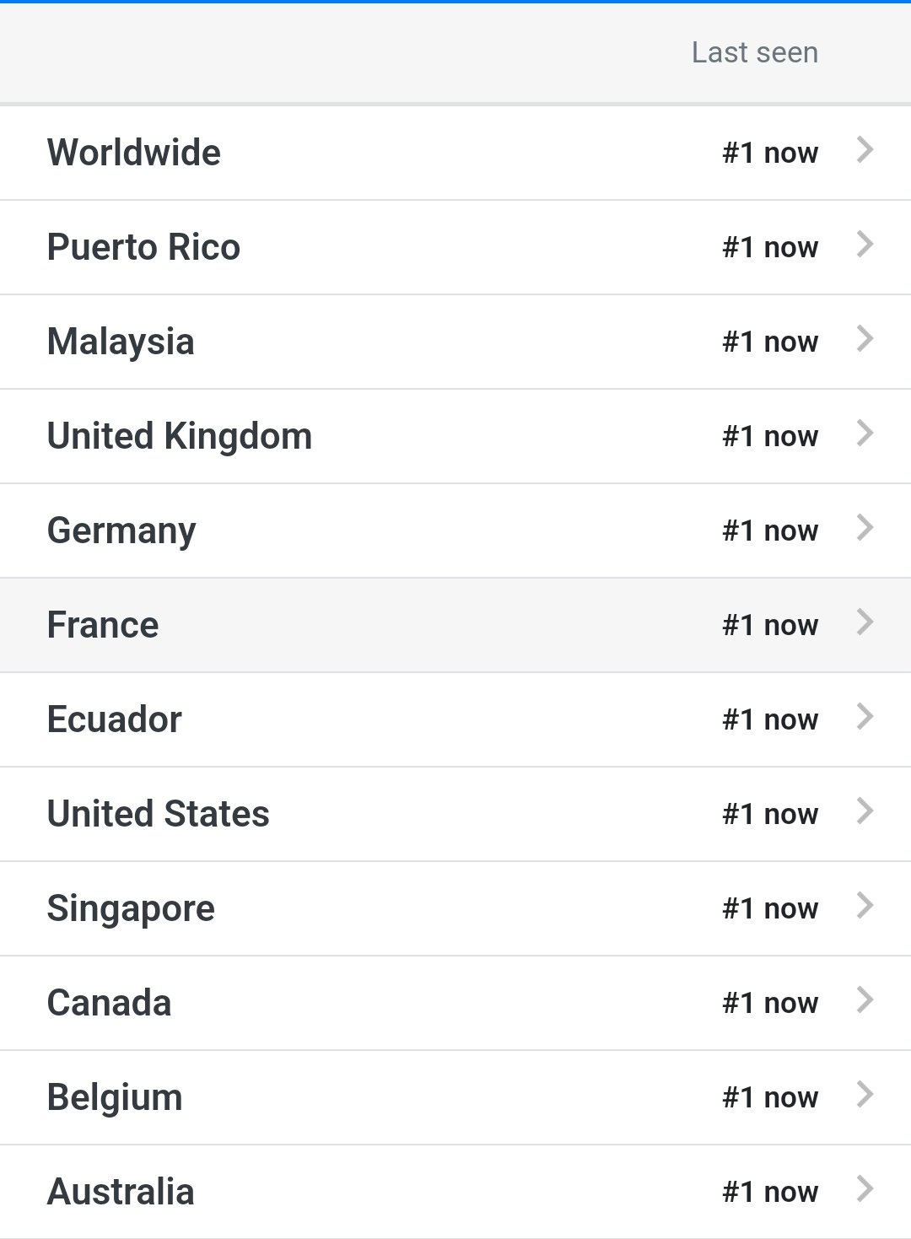Select the Worldwide location name
The width and height of the screenshot is (911, 1239).
[x=134, y=153]
